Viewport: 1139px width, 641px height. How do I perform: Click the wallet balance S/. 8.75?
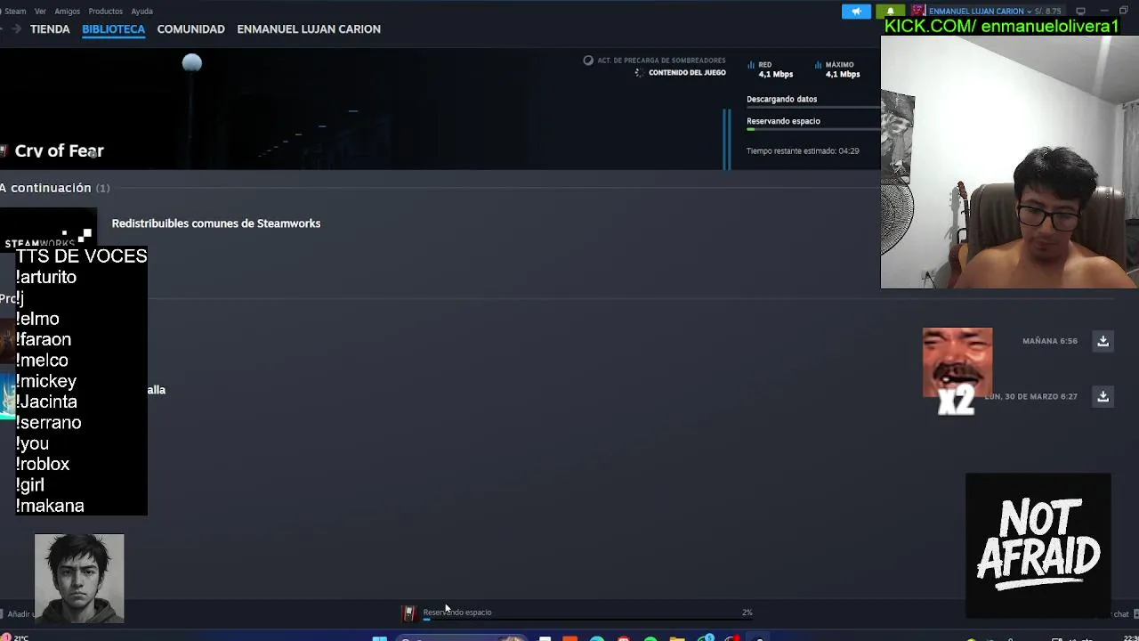pyautogui.click(x=1046, y=12)
